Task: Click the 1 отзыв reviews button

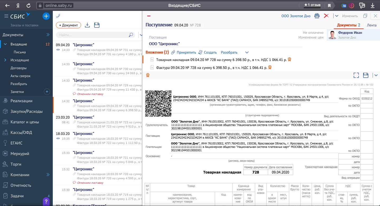Action: tap(312, 5)
